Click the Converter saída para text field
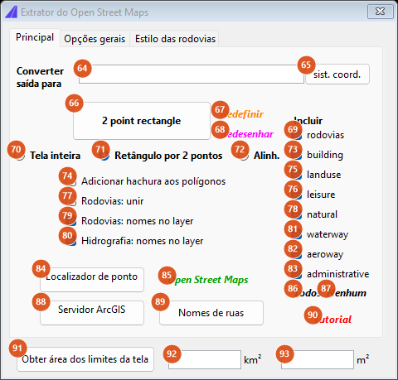Screen dimensions: 398x380 click(191, 74)
